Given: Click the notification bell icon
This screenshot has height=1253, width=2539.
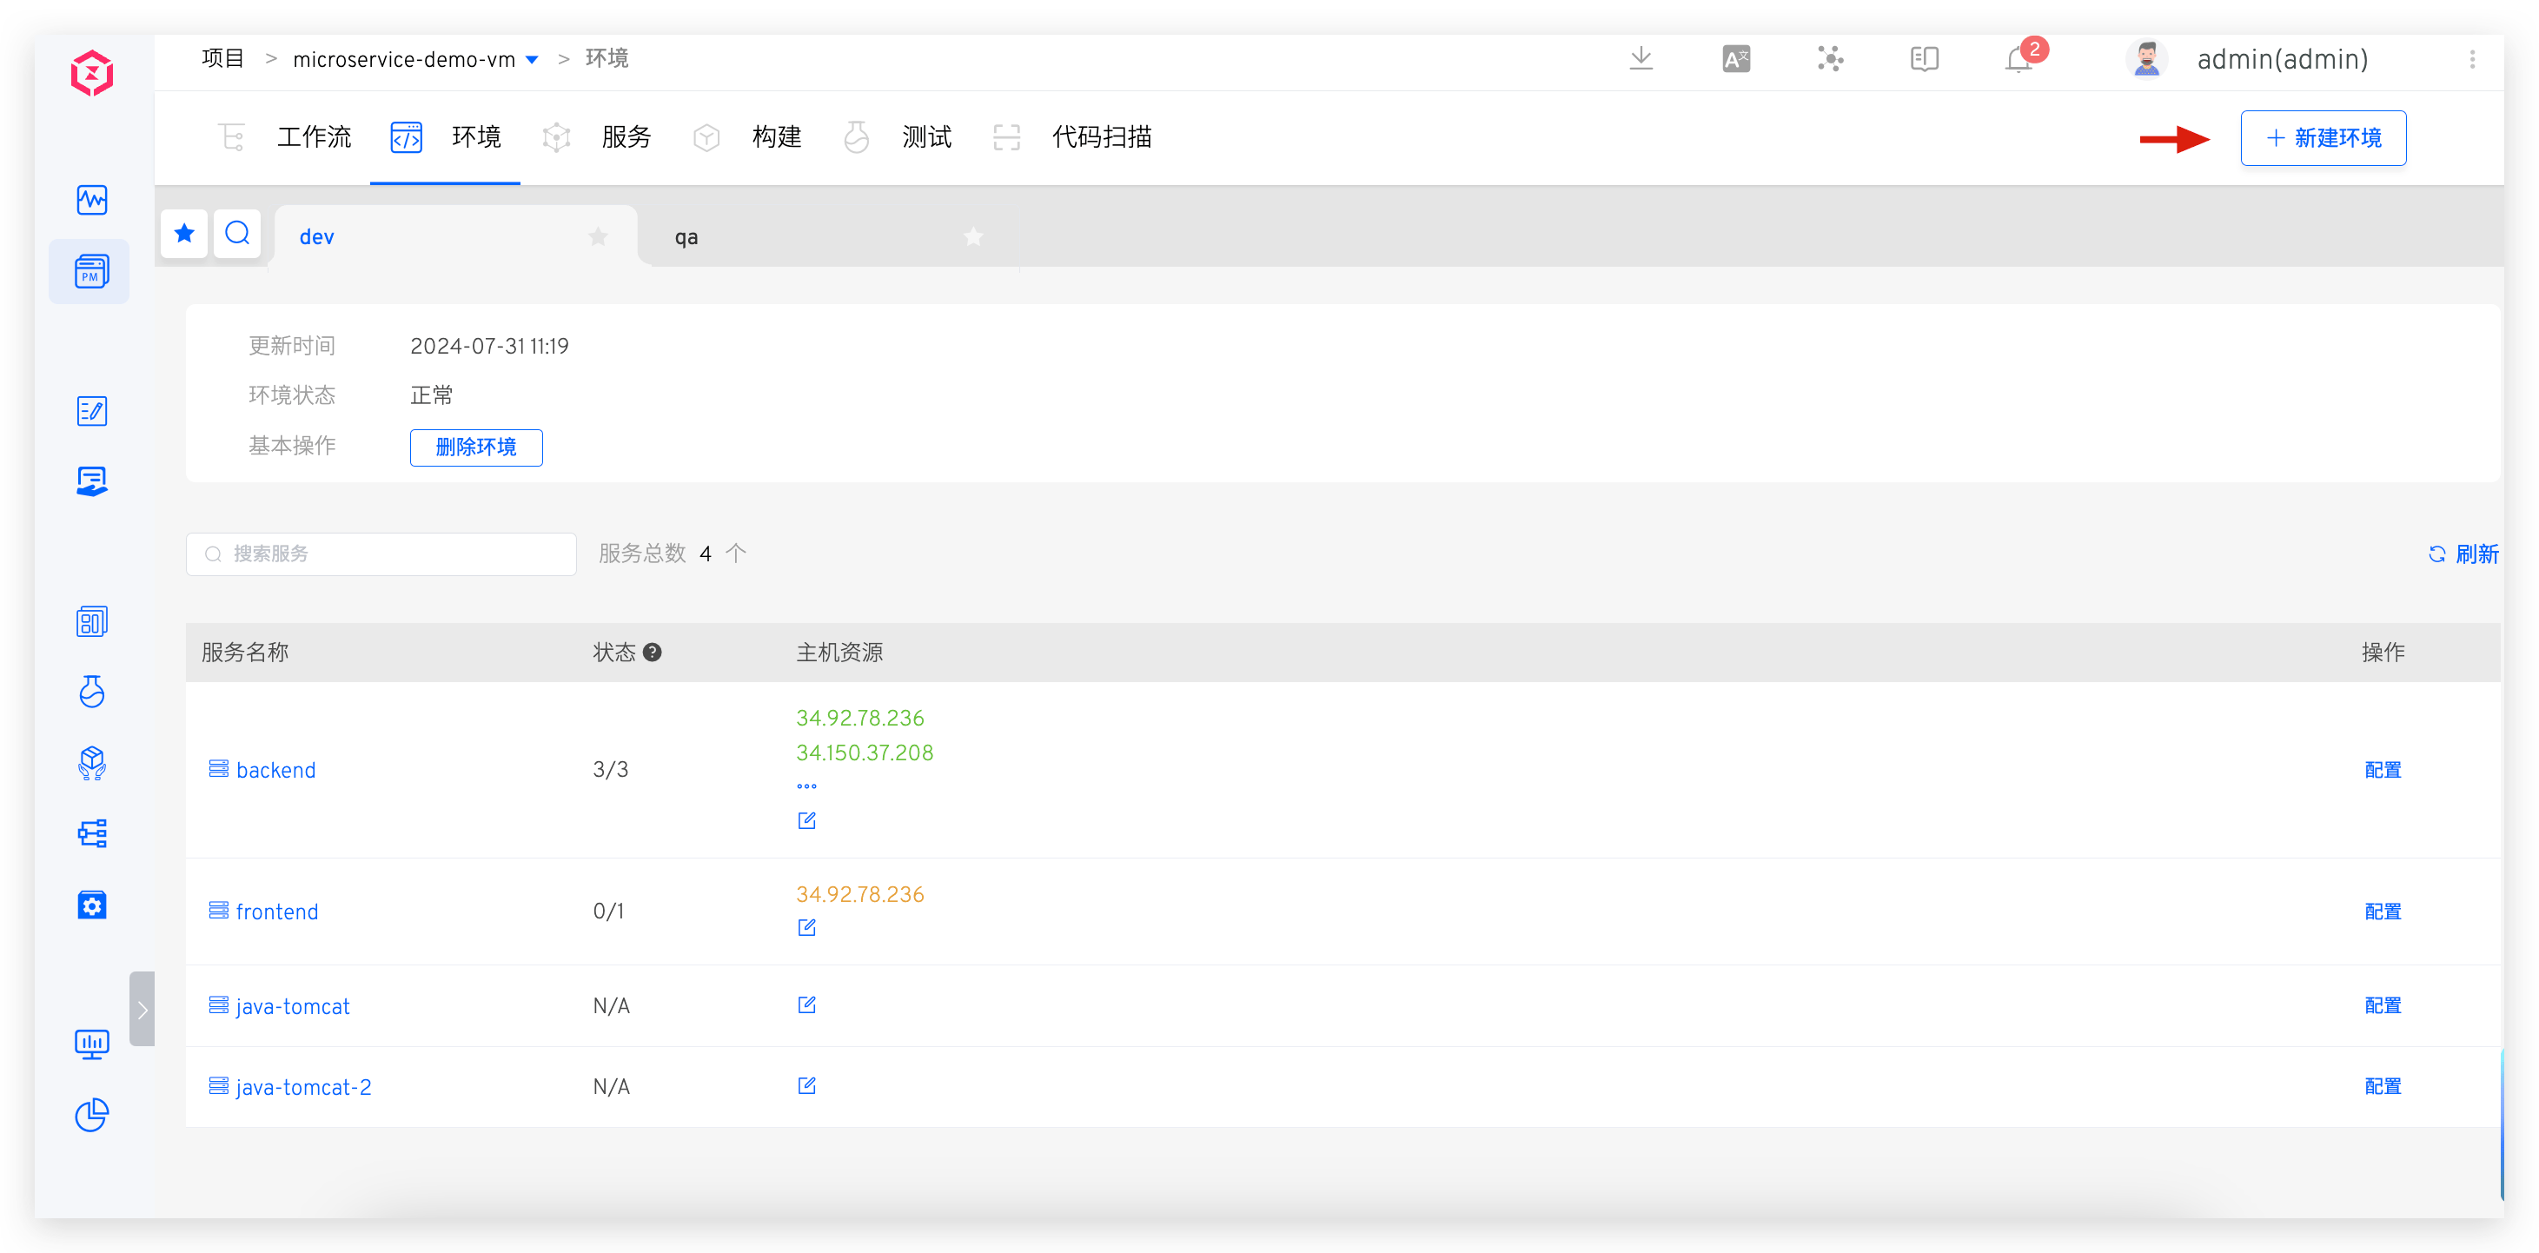Looking at the screenshot, I should coord(2018,60).
